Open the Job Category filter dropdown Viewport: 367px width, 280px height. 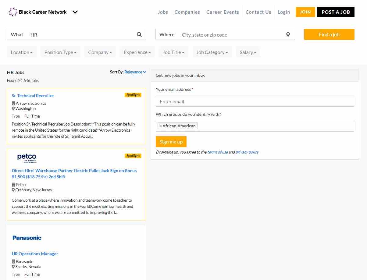[x=212, y=52]
